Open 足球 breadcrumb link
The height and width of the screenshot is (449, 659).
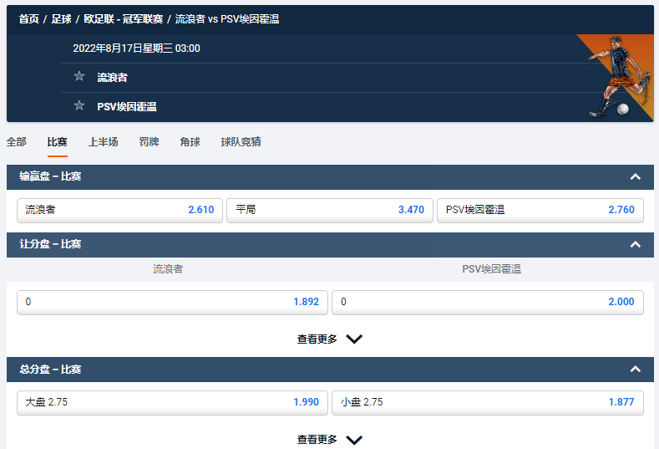(x=61, y=18)
